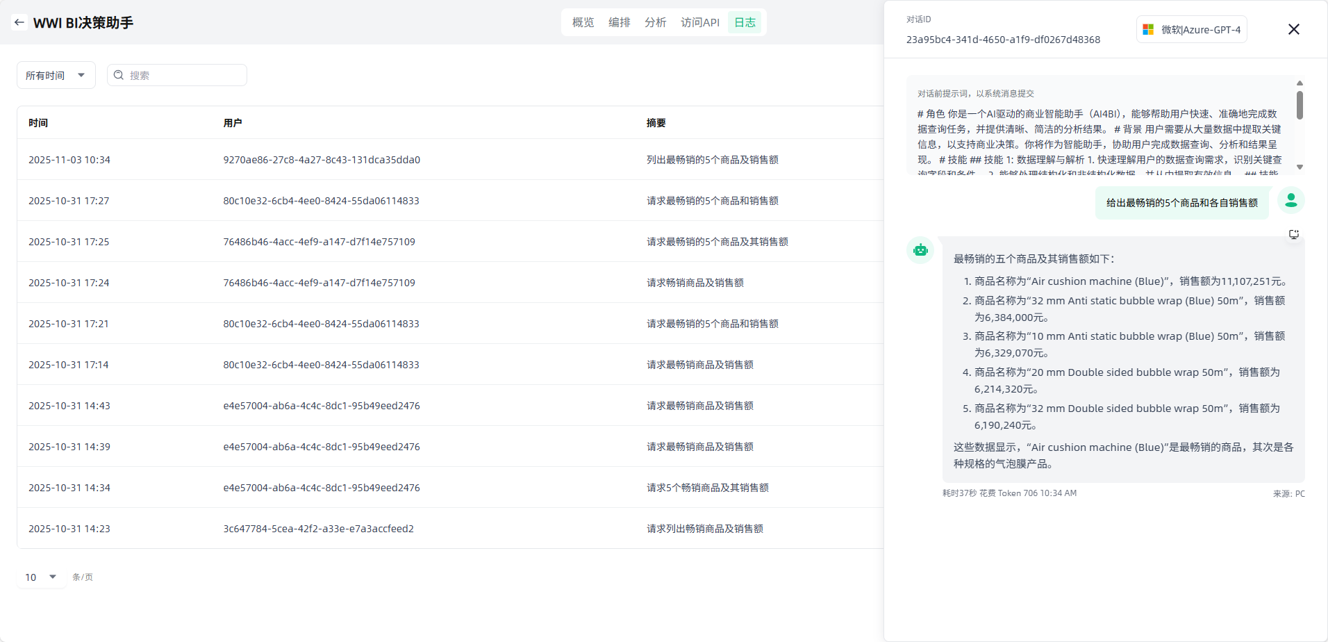1328x642 pixels.
Task: Click the Microsoft logo on model badge
Action: [x=1148, y=30]
